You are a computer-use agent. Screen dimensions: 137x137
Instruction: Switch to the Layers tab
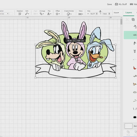pos(129,12)
